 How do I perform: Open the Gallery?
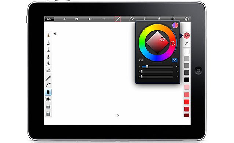pyautogui.click(x=50, y=19)
